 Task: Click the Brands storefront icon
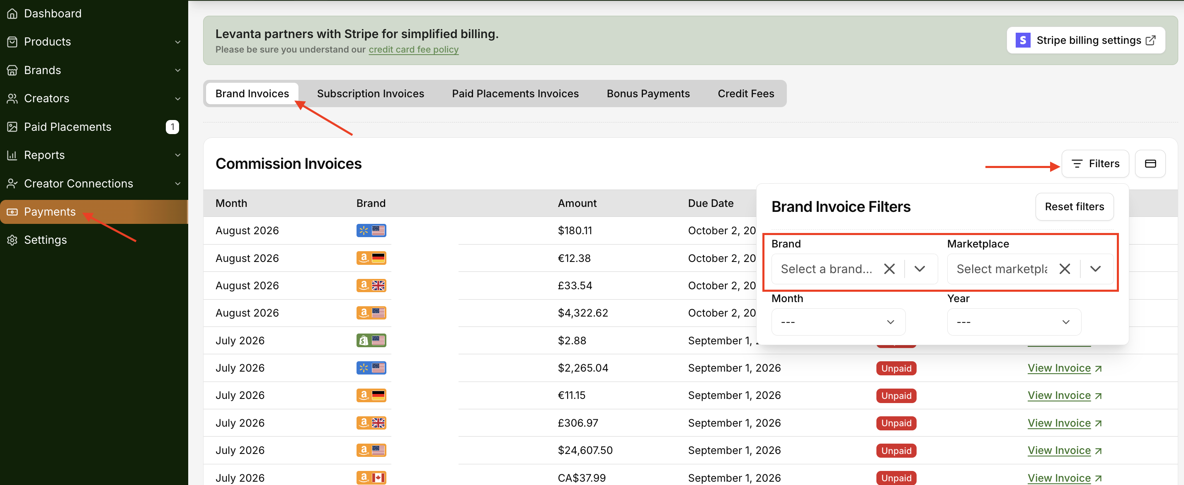[12, 70]
